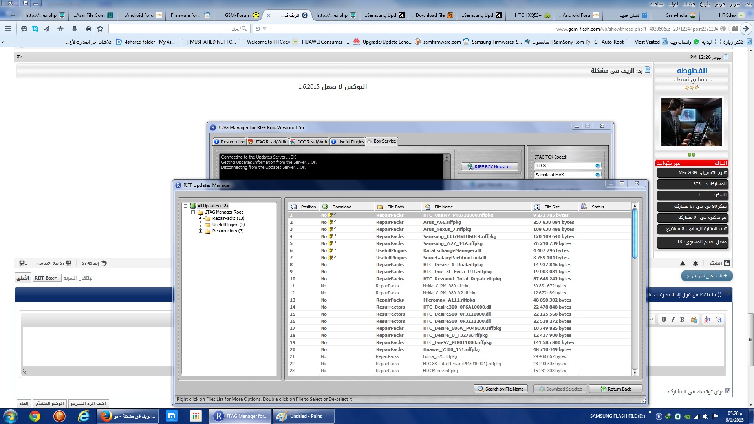Viewport: 754px width, 424px height.
Task: Open Internet Explorer from the taskbar
Action: pyautogui.click(x=83, y=416)
